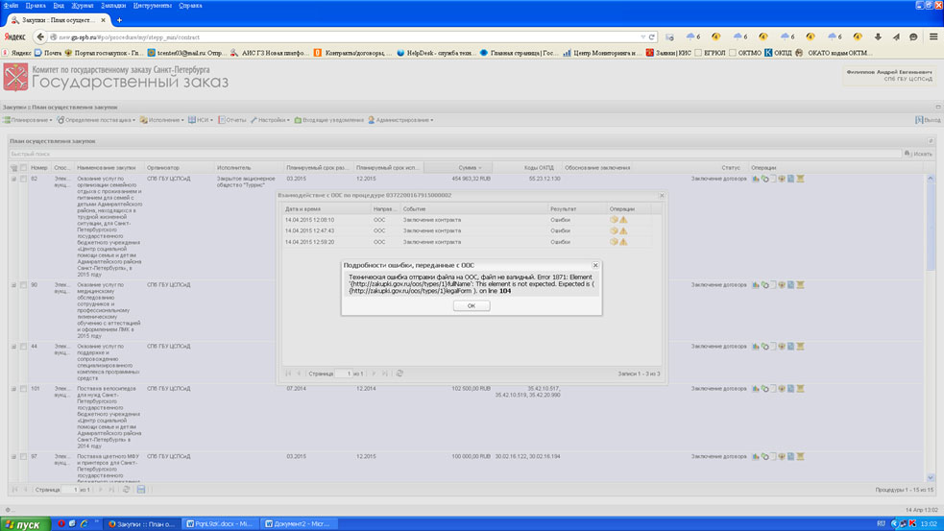944x531 pixels.
Task: Click the emblem operation icon in row 90
Action: (782, 285)
